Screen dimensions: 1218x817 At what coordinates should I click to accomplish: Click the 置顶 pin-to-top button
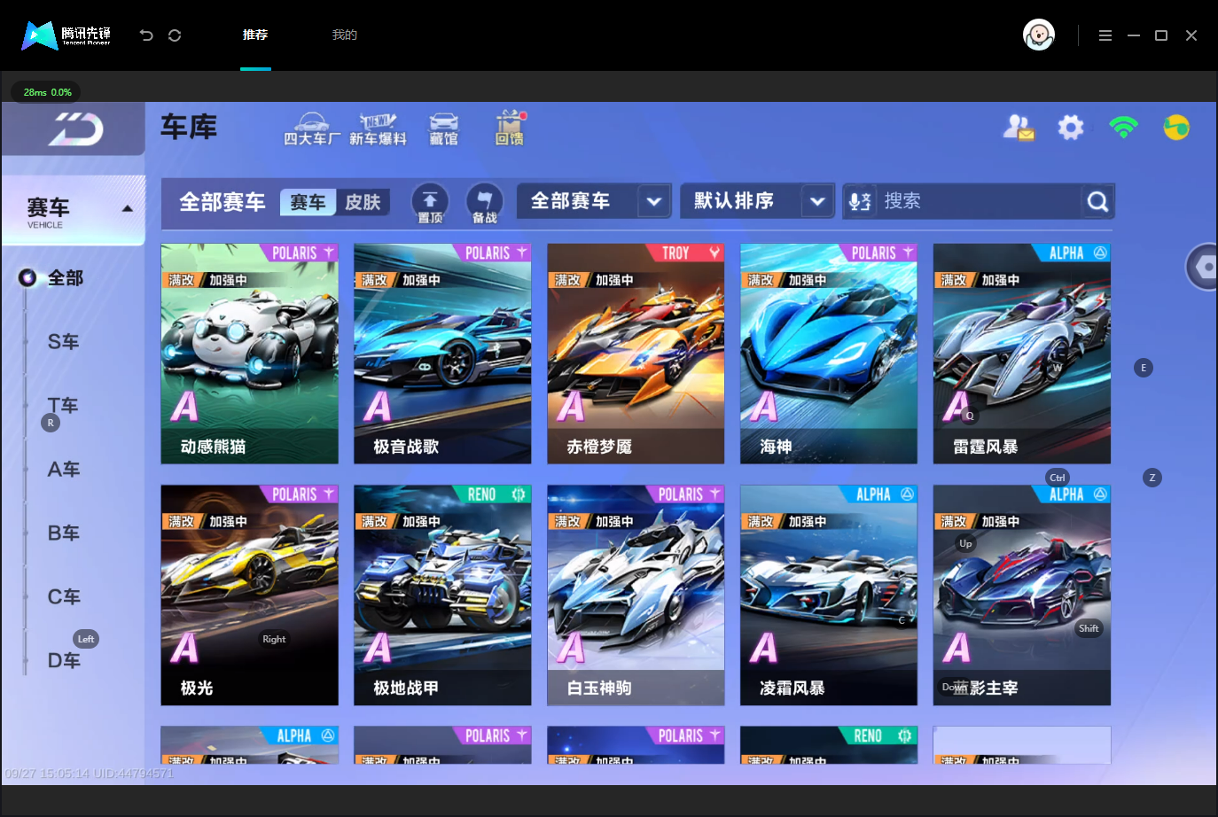click(x=430, y=203)
